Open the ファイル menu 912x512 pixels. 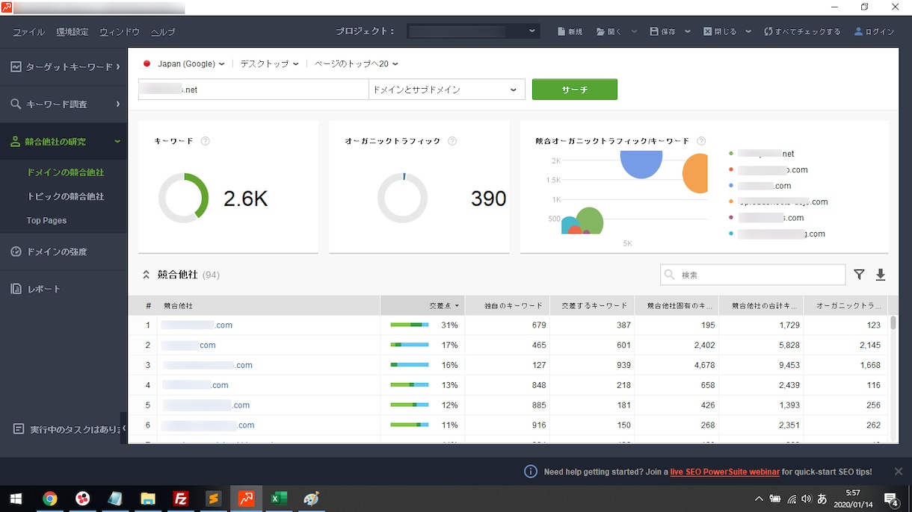pyautogui.click(x=28, y=32)
